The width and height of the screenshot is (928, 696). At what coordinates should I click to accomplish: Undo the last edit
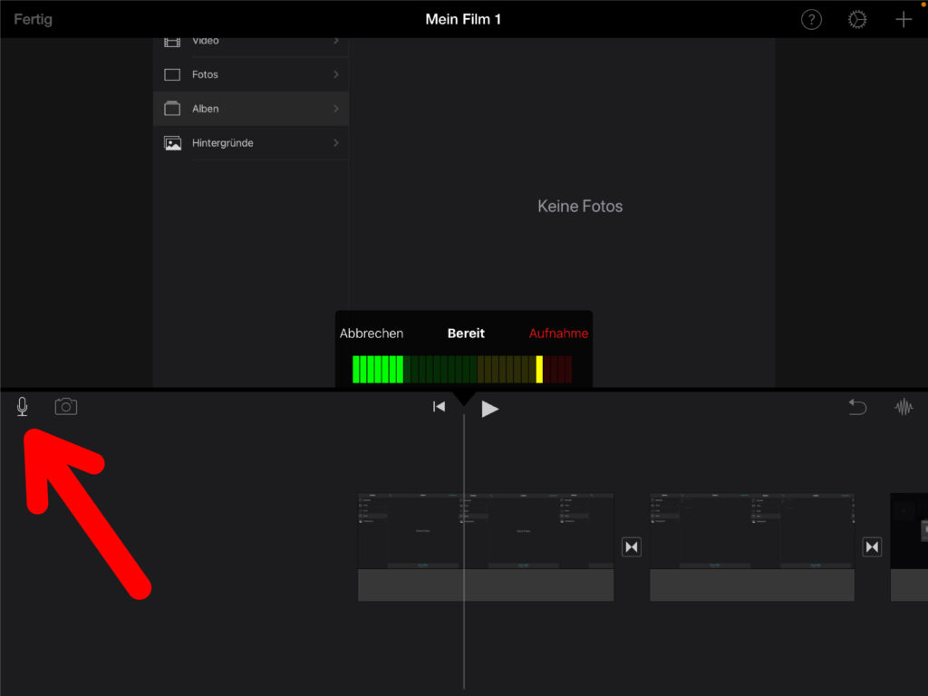pos(857,408)
